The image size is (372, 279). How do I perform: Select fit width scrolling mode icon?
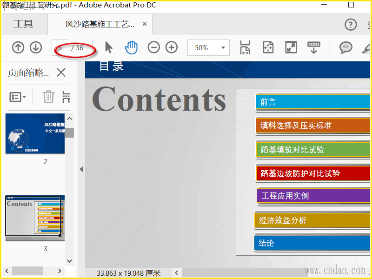click(x=245, y=47)
